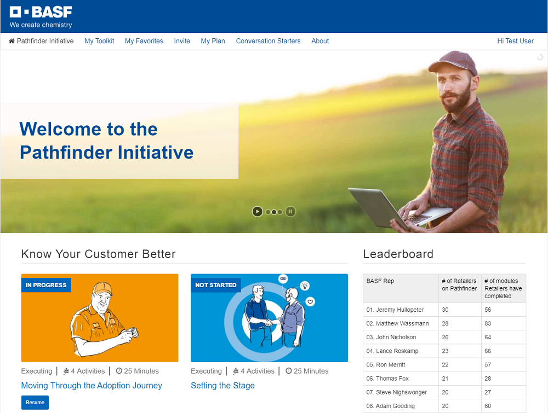Click the BASF Rep column header
The width and height of the screenshot is (548, 413).
click(x=401, y=288)
